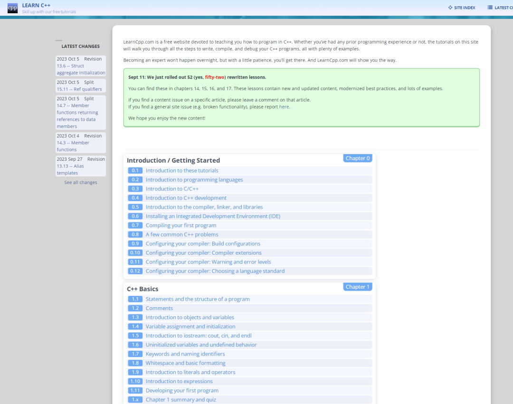This screenshot has height=404, width=513.
Task: Click the See all changes link
Action: [81, 183]
